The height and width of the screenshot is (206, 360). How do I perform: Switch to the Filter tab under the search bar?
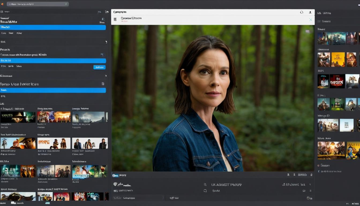[20, 33]
